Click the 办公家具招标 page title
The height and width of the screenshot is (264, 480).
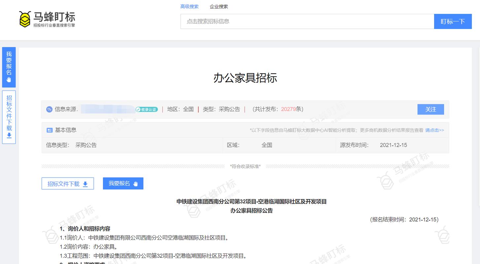[x=245, y=78]
